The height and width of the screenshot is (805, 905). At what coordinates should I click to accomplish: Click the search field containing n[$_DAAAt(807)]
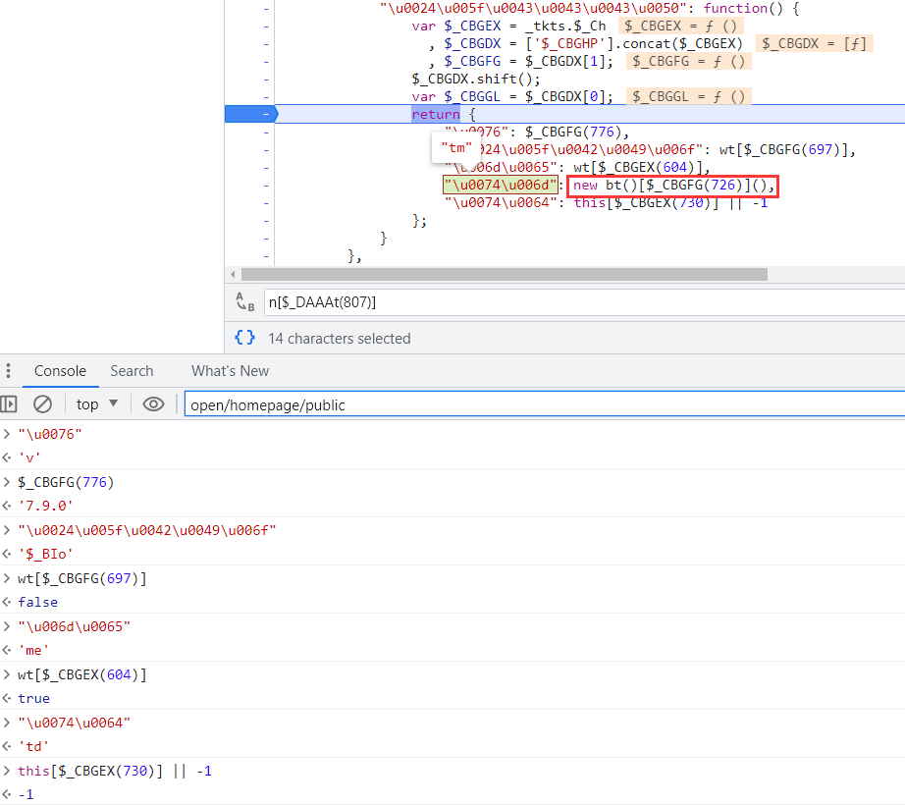(579, 302)
